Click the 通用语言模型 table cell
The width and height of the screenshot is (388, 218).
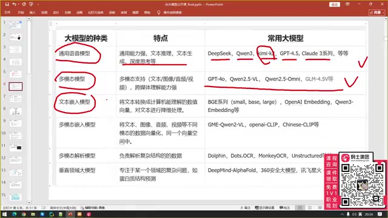[86, 59]
